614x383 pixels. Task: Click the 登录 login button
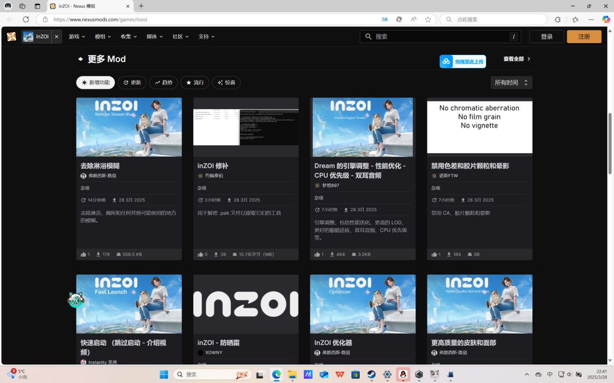coord(546,36)
